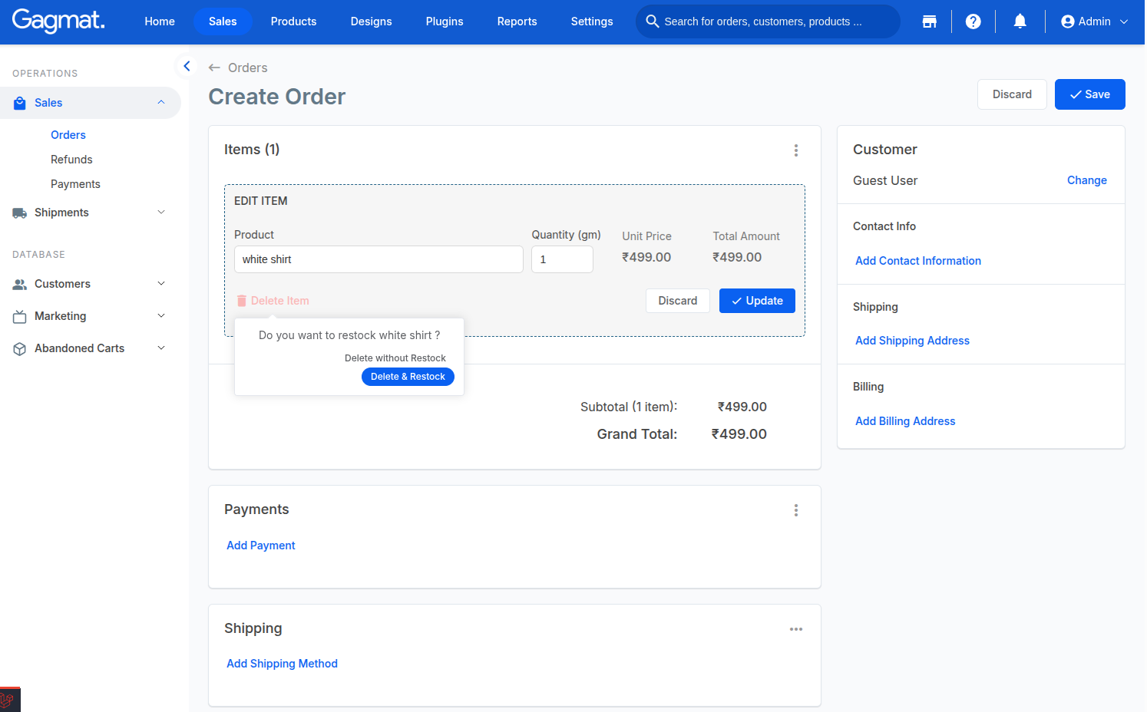The image size is (1147, 712).
Task: Open the notifications bell
Action: click(1020, 21)
